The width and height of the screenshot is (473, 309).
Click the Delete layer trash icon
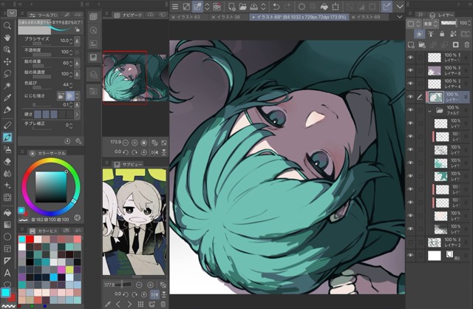tap(467, 45)
